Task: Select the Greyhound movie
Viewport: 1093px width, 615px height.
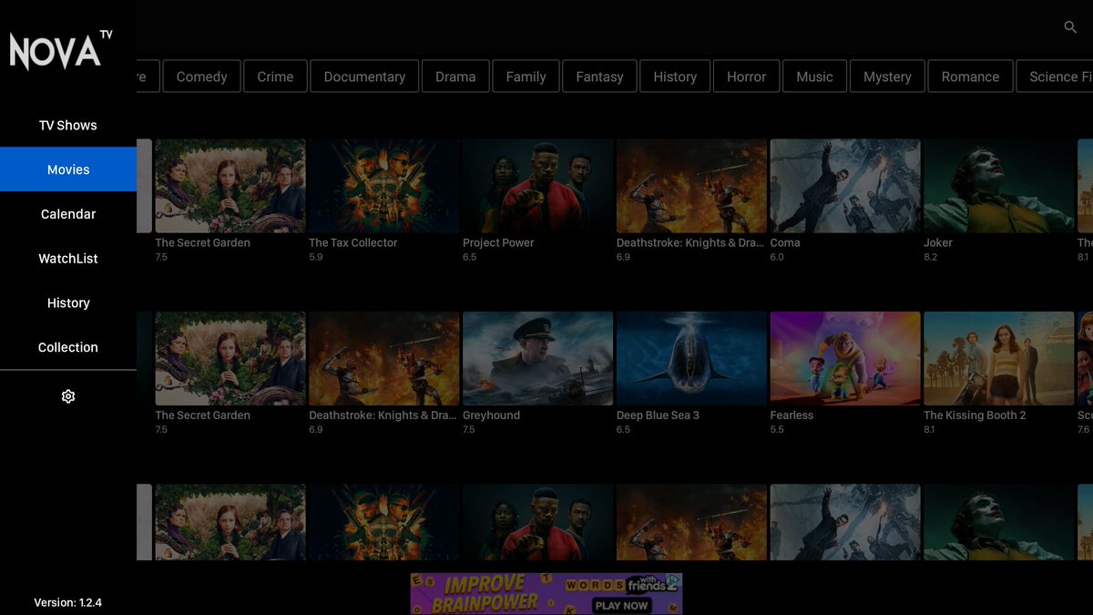Action: click(537, 358)
